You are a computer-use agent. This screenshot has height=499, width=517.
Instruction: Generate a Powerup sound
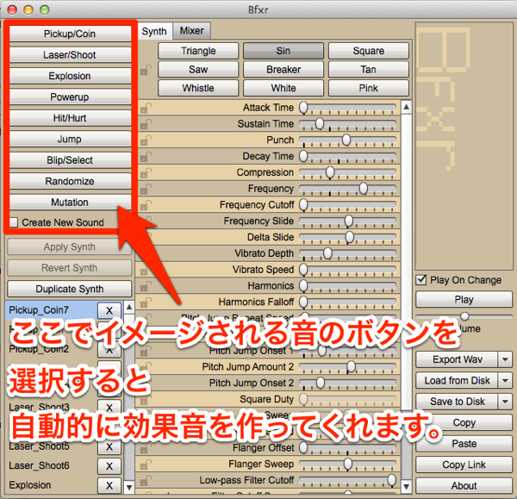pos(70,97)
